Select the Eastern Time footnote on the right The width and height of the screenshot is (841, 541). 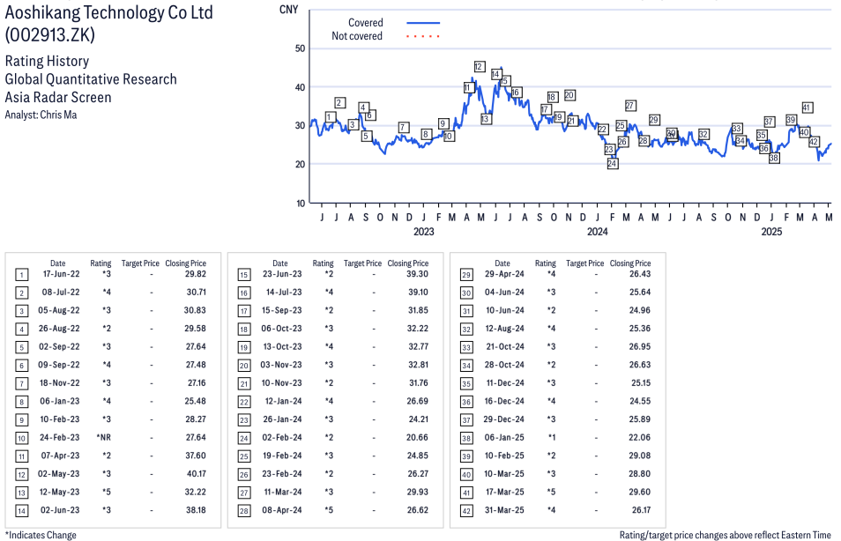pos(726,535)
